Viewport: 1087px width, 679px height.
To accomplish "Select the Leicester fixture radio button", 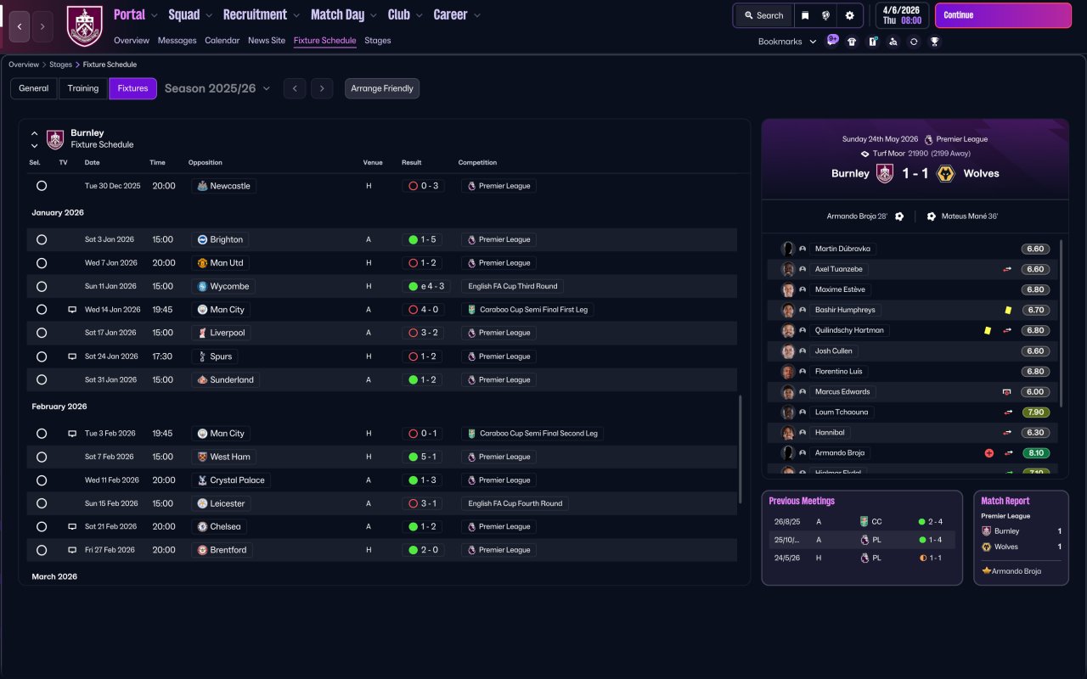I will tap(42, 503).
